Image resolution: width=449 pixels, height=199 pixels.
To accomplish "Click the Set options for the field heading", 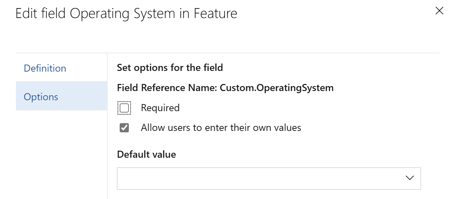I will click(170, 67).
